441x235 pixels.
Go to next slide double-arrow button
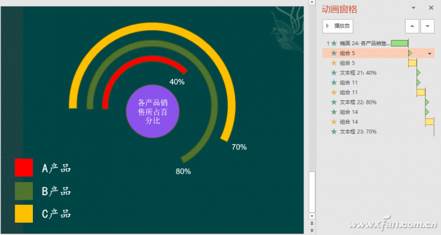312,230
